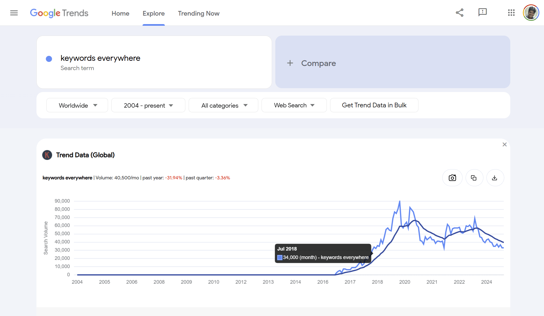Click the chart peak near 2020
Viewport: 544px width, 316px height.
pyautogui.click(x=400, y=202)
